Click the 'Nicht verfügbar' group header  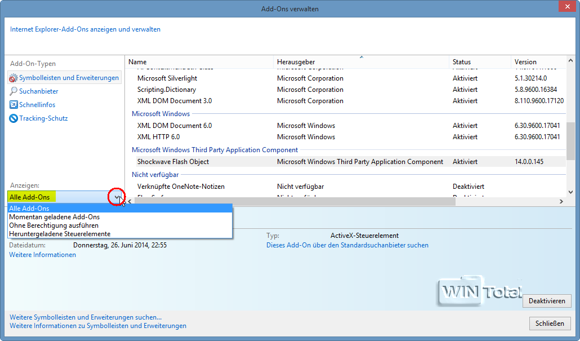[x=155, y=175]
